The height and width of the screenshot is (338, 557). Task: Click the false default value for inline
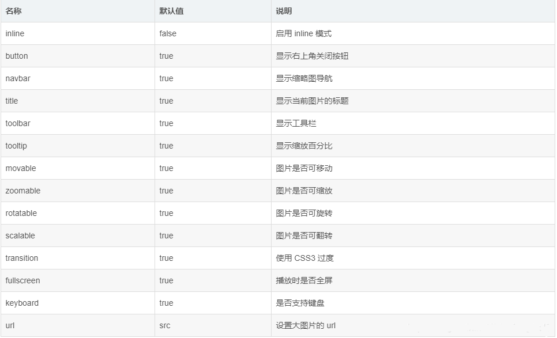[168, 33]
